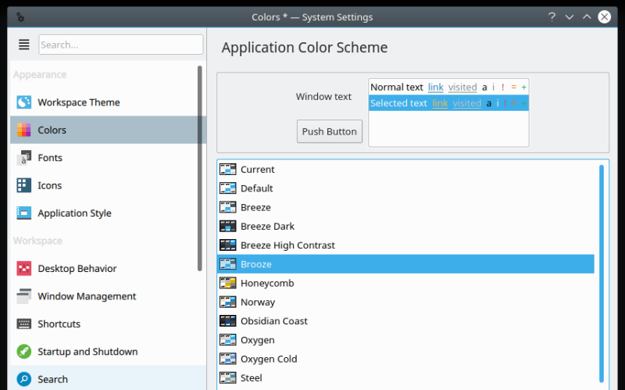This screenshot has height=390, width=625.
Task: Select the Honeycomb color scheme
Action: click(267, 283)
